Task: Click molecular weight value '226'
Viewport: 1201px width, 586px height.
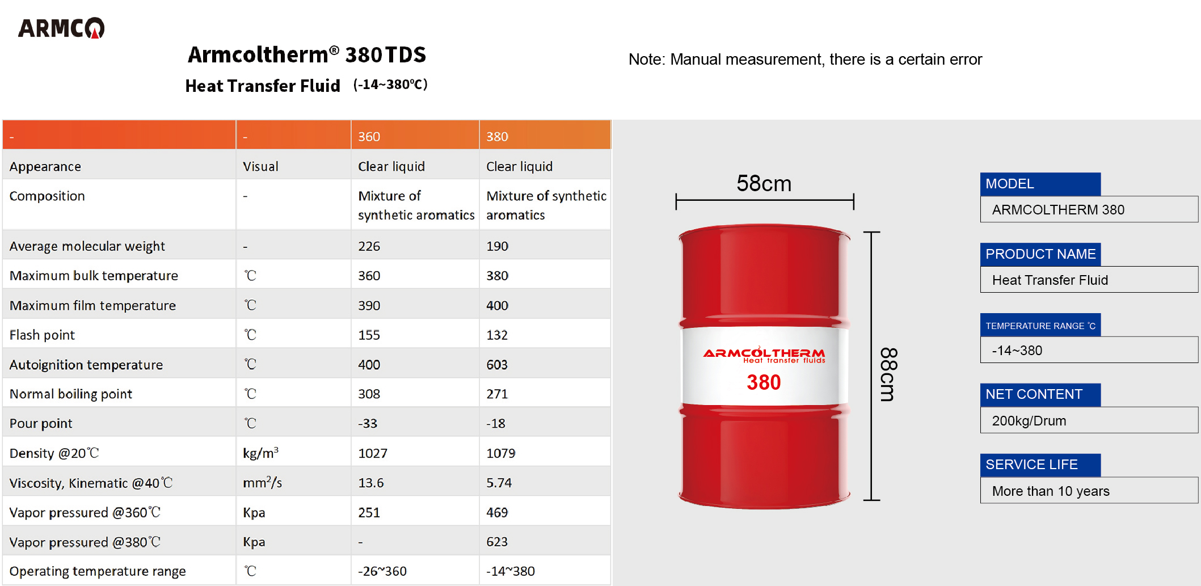Action: tap(369, 246)
